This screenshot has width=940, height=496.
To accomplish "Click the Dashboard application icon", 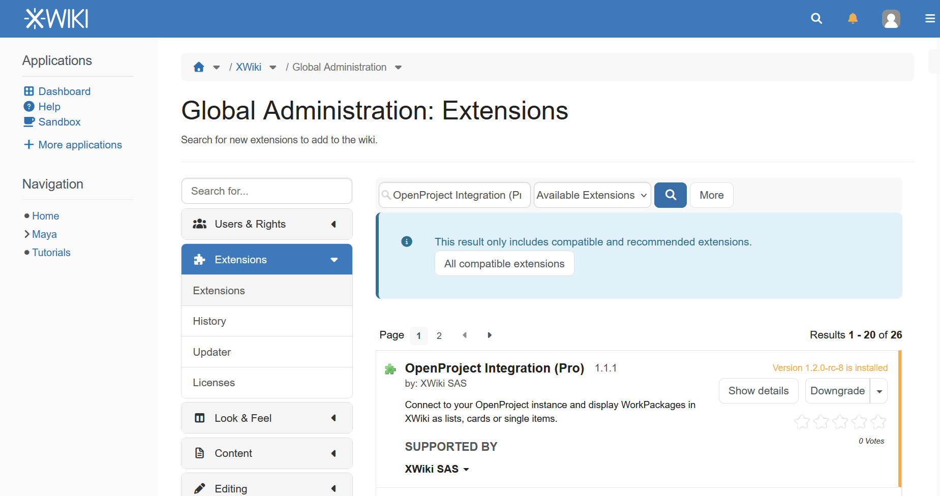I will (x=29, y=91).
